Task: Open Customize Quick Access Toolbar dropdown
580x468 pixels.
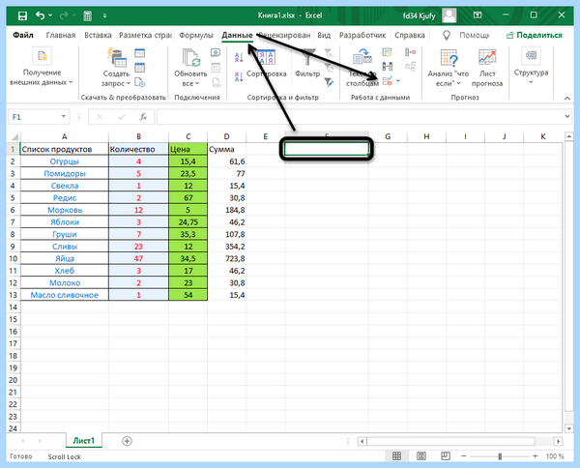Action: [x=104, y=15]
